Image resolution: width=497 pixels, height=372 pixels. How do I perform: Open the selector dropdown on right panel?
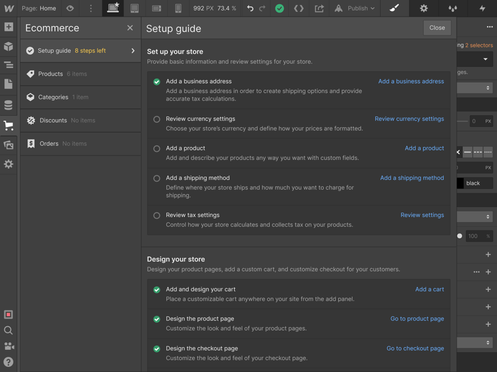point(485,60)
